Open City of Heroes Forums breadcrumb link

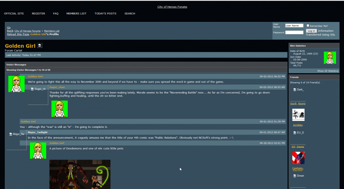click(x=28, y=31)
